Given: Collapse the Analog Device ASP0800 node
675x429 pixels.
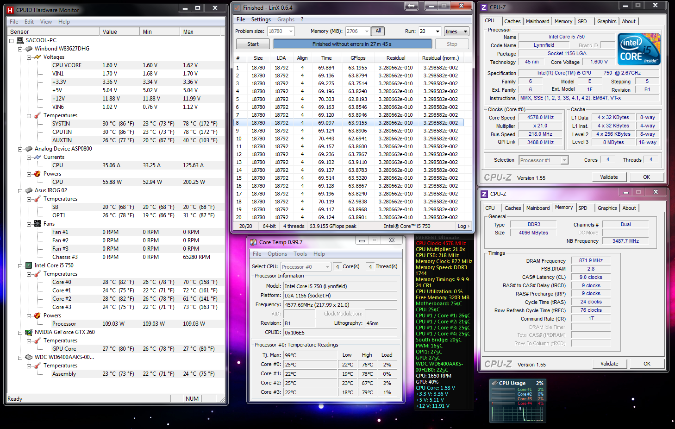Looking at the screenshot, I should point(20,149).
